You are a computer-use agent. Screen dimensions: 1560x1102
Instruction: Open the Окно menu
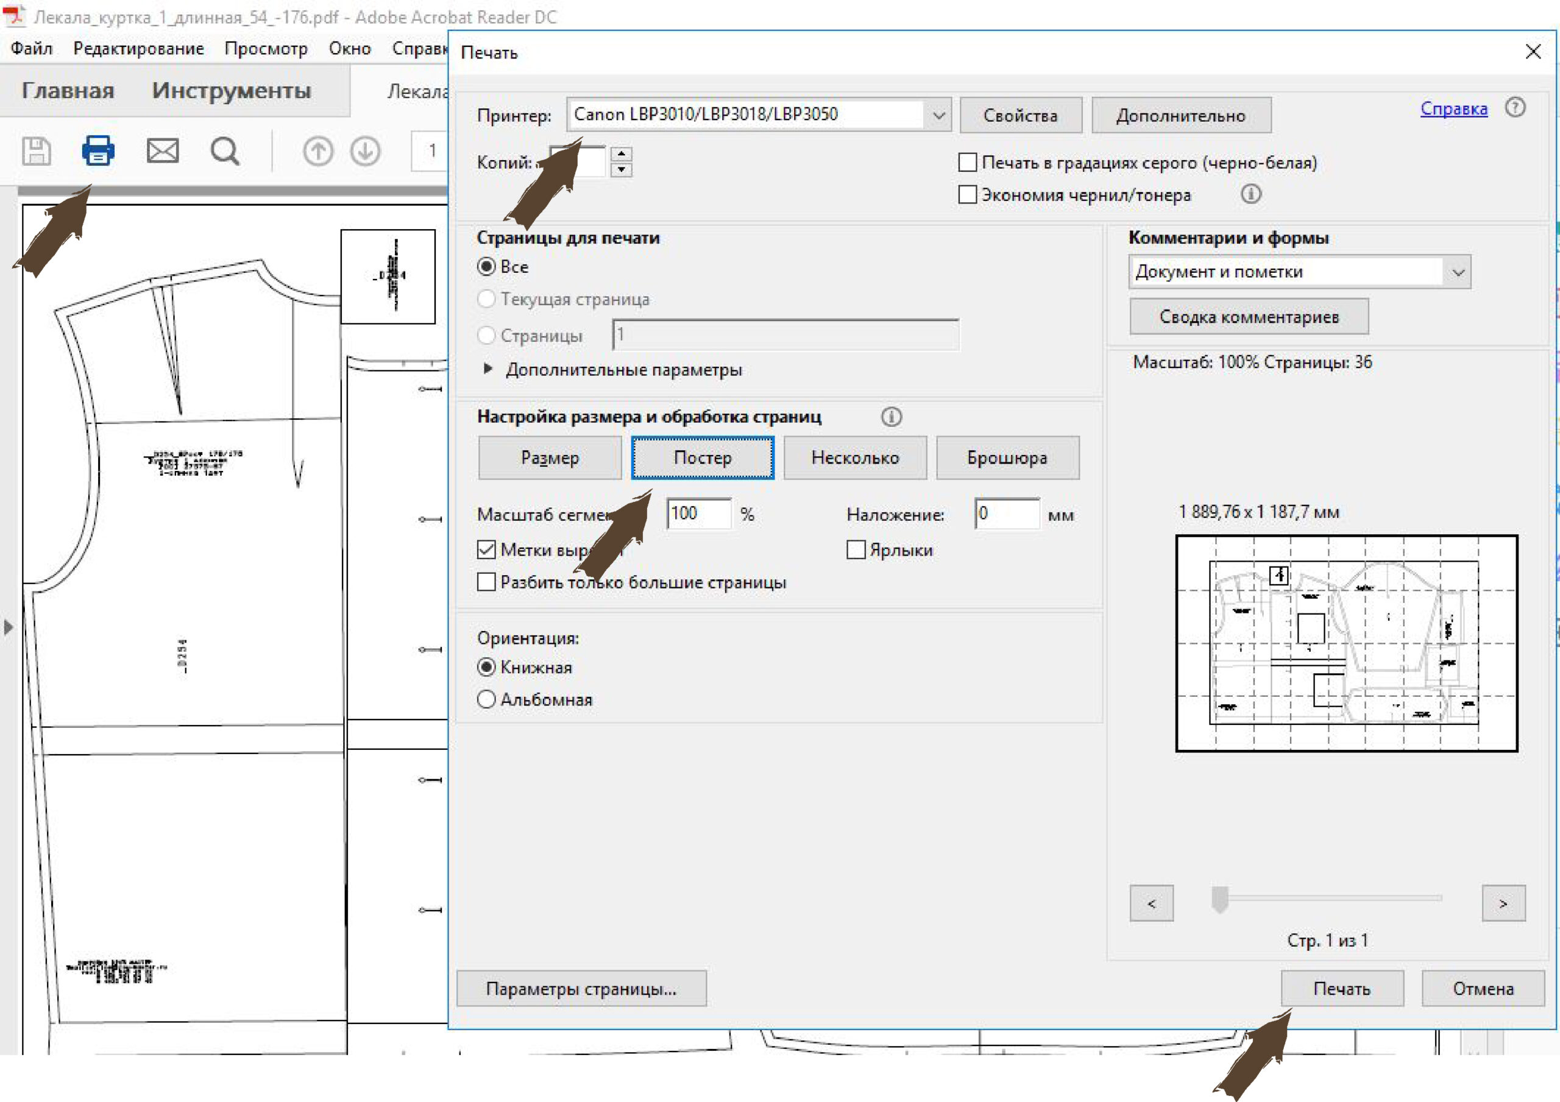tap(350, 49)
